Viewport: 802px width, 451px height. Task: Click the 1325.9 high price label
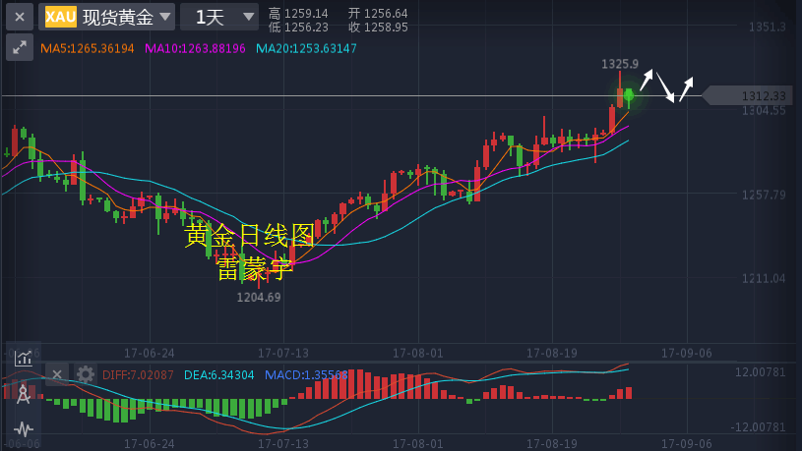pos(620,64)
